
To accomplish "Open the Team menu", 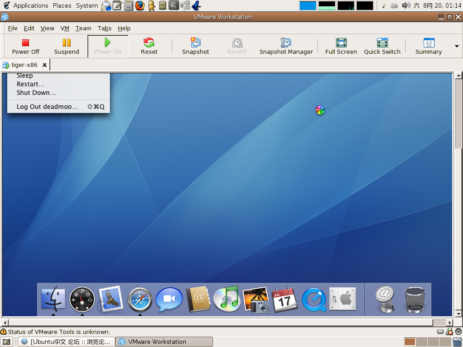I will tap(83, 28).
